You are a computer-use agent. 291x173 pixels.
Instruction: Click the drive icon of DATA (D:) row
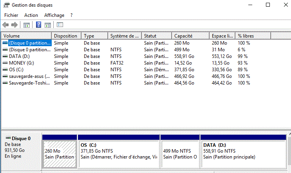(x=5, y=56)
